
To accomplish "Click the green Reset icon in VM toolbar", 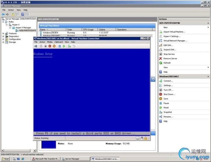I will [x=64, y=46].
